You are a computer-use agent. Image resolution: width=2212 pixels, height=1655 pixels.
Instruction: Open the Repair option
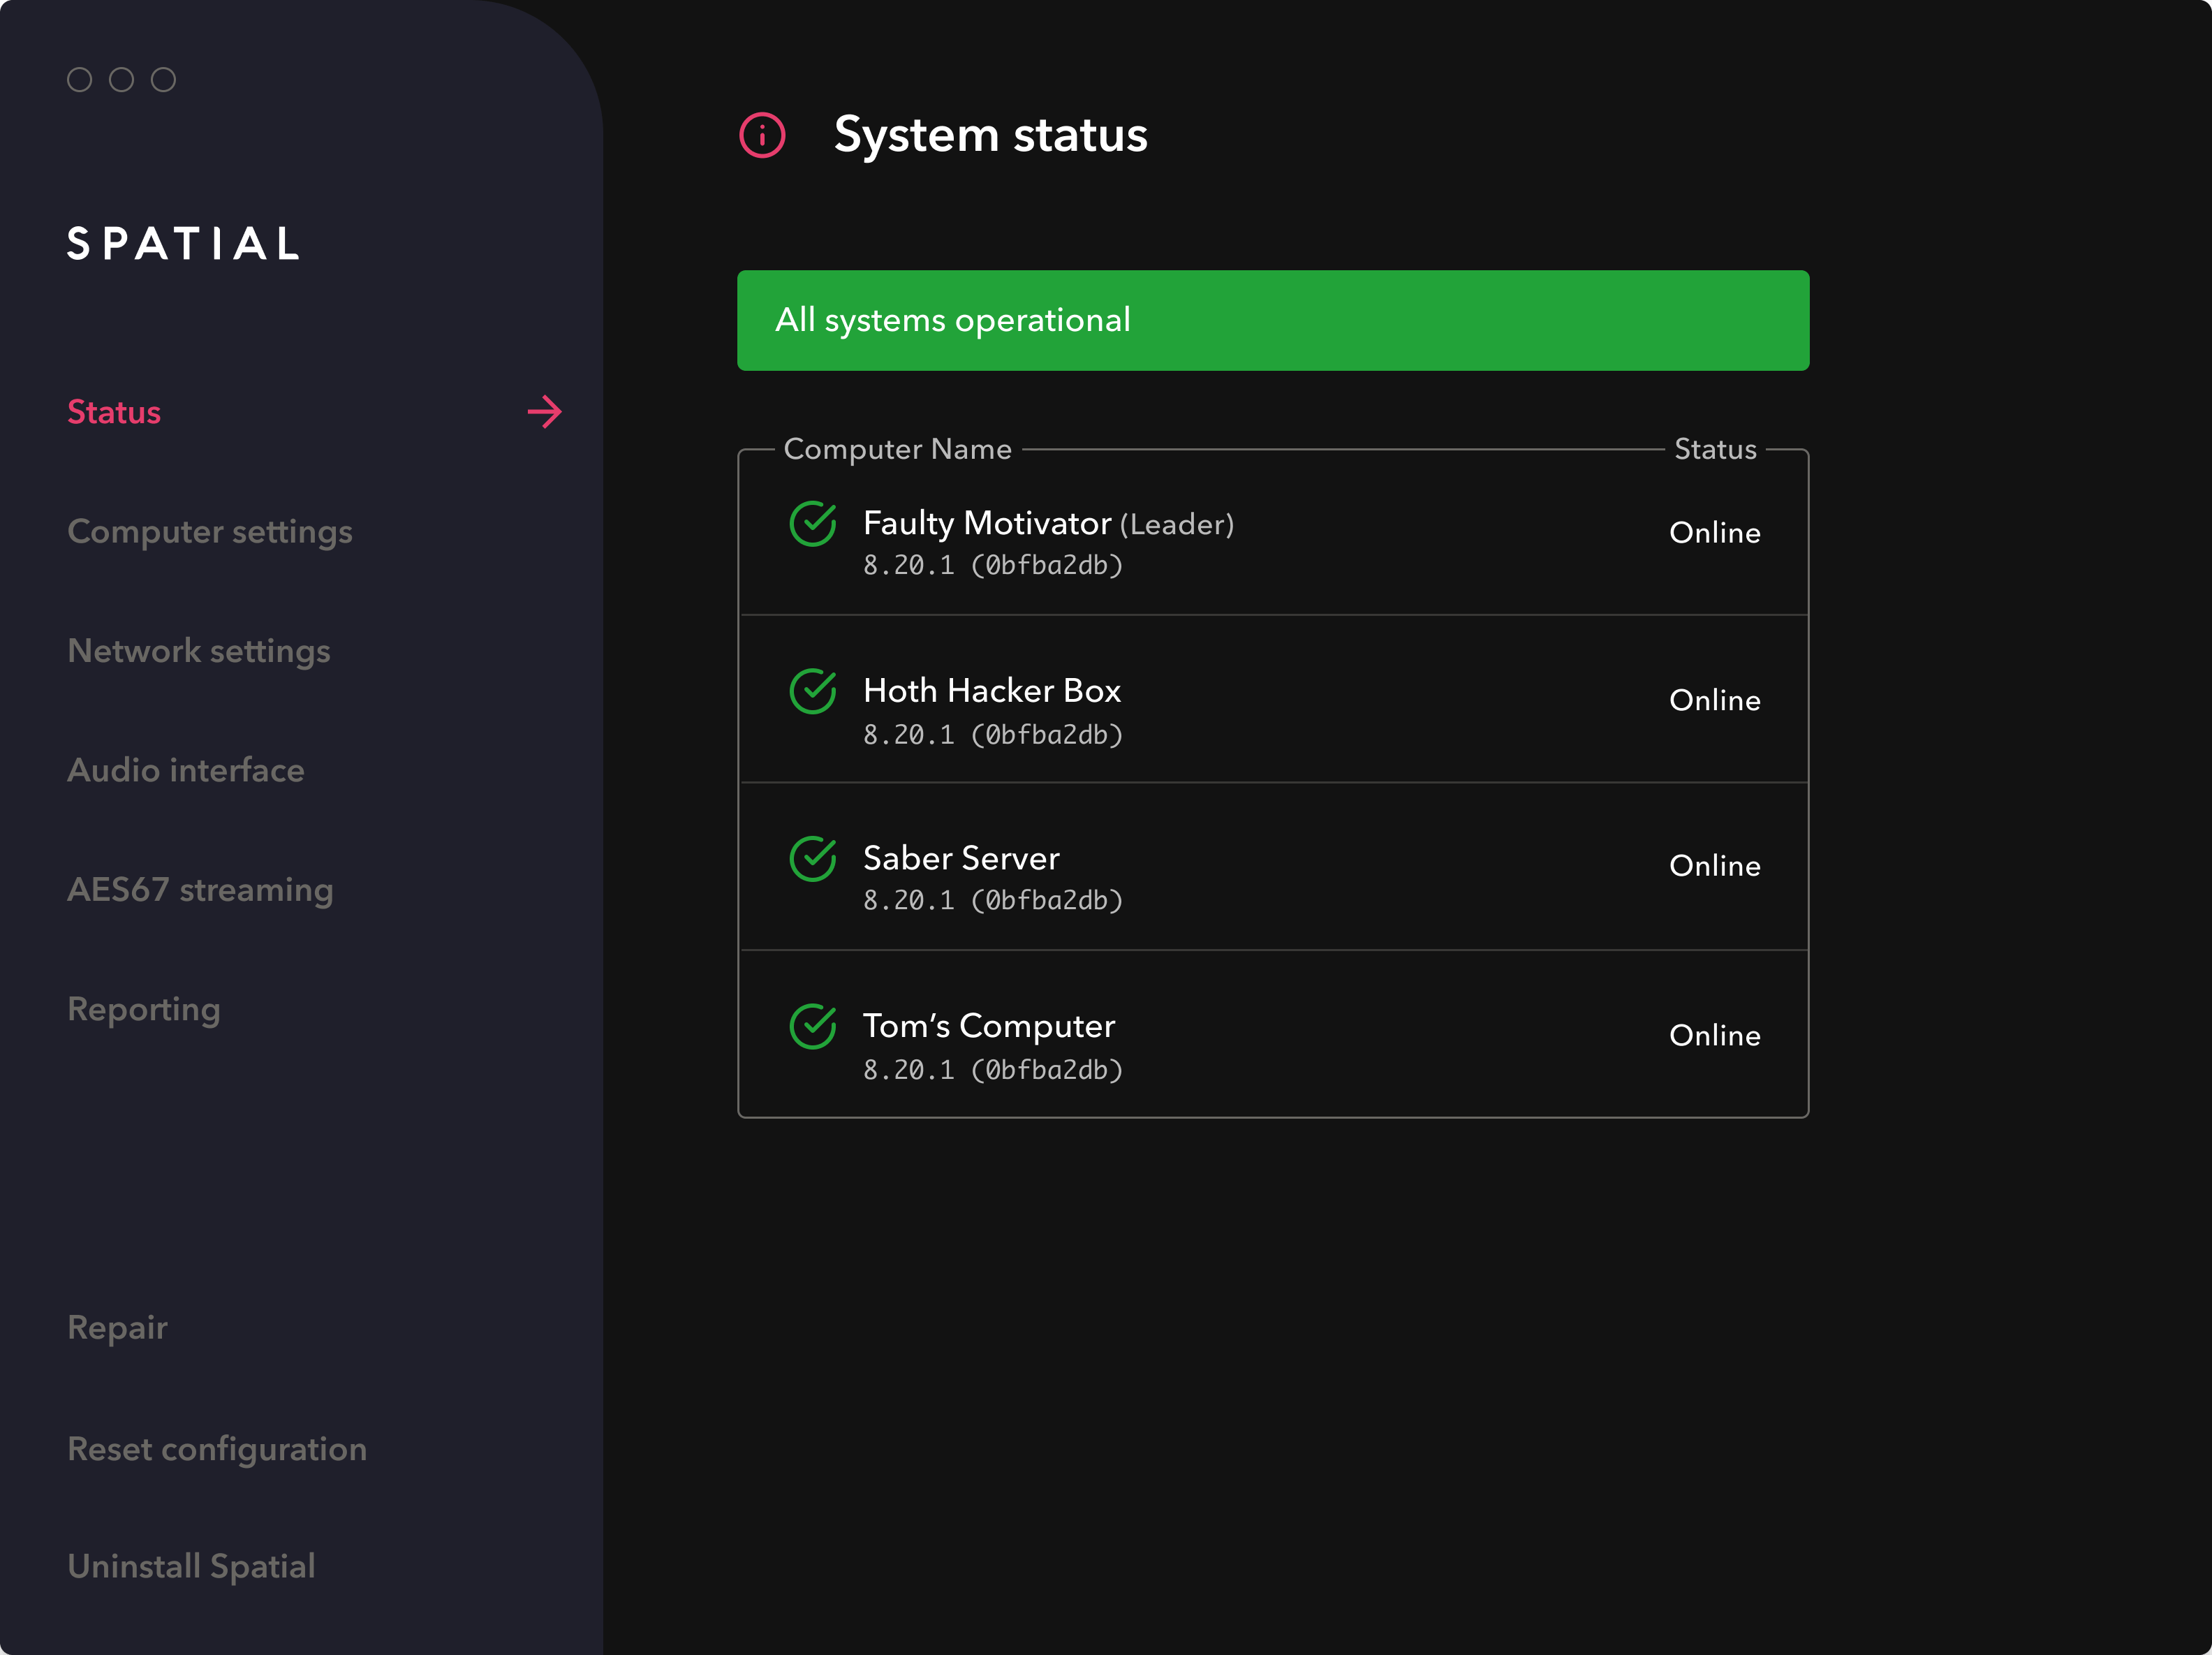click(118, 1327)
